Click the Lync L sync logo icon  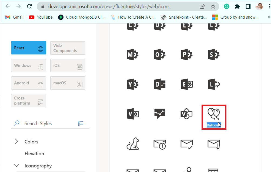click(x=214, y=84)
